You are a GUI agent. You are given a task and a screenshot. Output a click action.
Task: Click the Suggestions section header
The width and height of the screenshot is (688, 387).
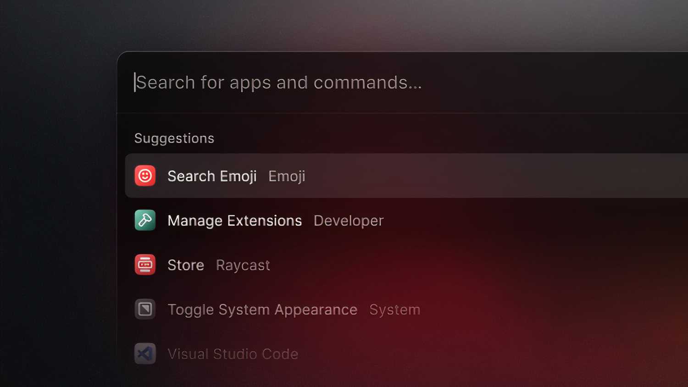pyautogui.click(x=174, y=138)
